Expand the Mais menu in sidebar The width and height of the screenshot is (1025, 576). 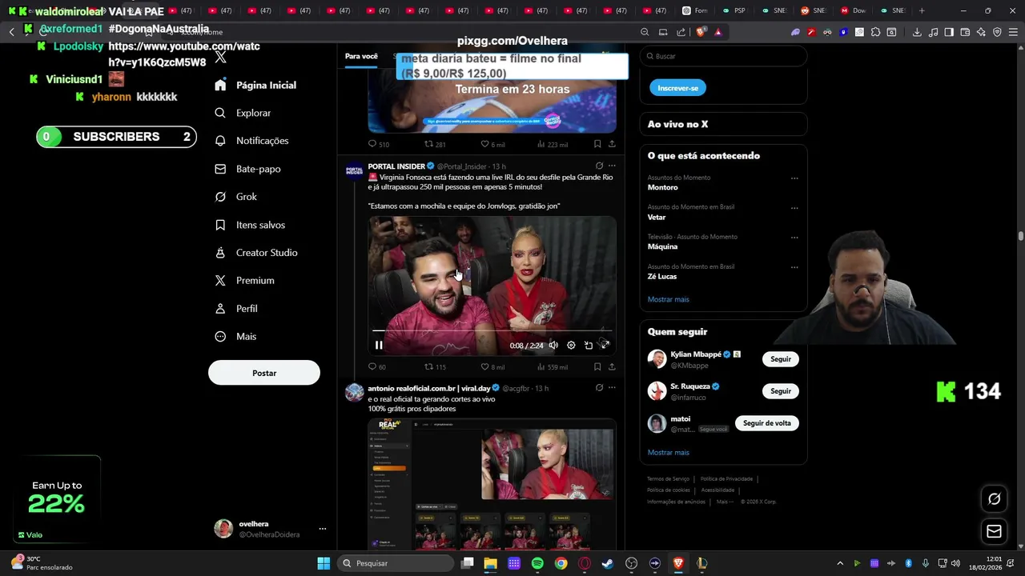pyautogui.click(x=236, y=337)
